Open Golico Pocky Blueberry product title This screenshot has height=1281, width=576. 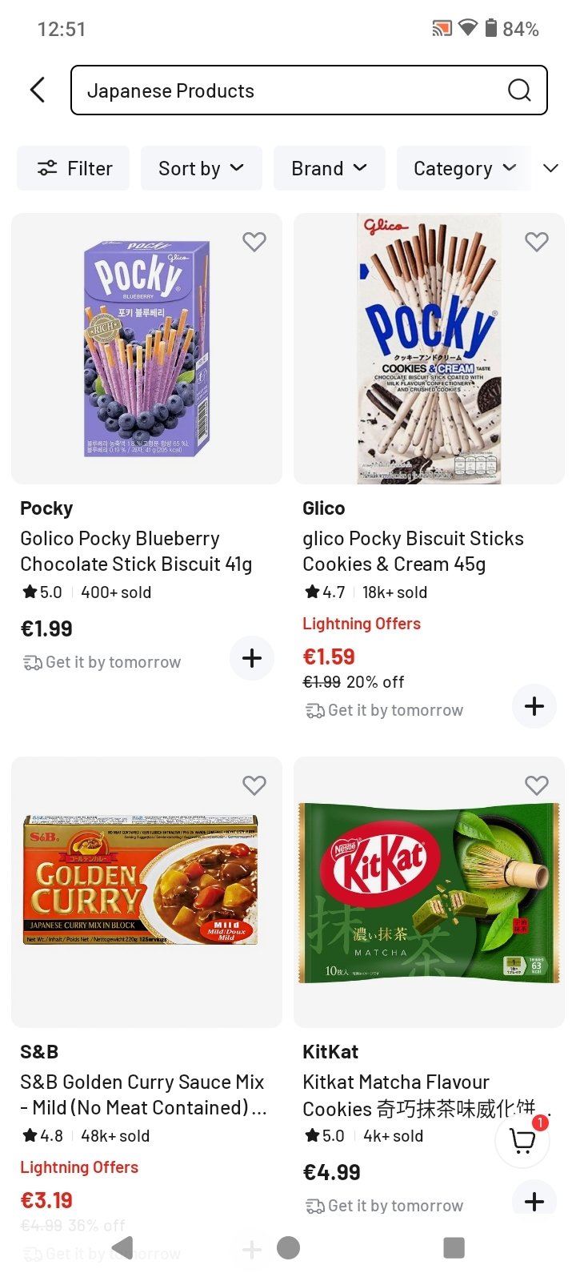coord(136,551)
